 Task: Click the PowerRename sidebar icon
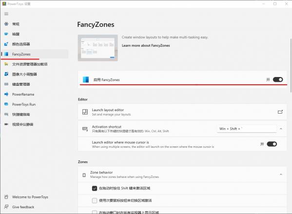coord(6,94)
